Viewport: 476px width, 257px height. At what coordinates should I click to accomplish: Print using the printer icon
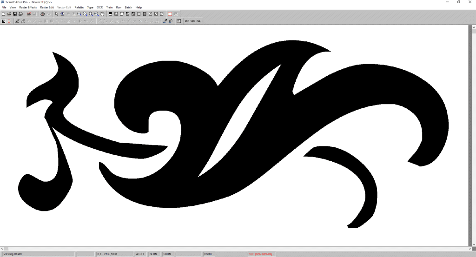[42, 14]
